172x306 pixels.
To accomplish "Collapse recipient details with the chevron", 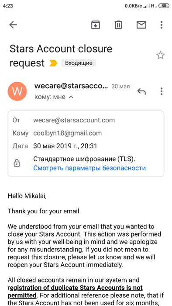I will point(71,97).
